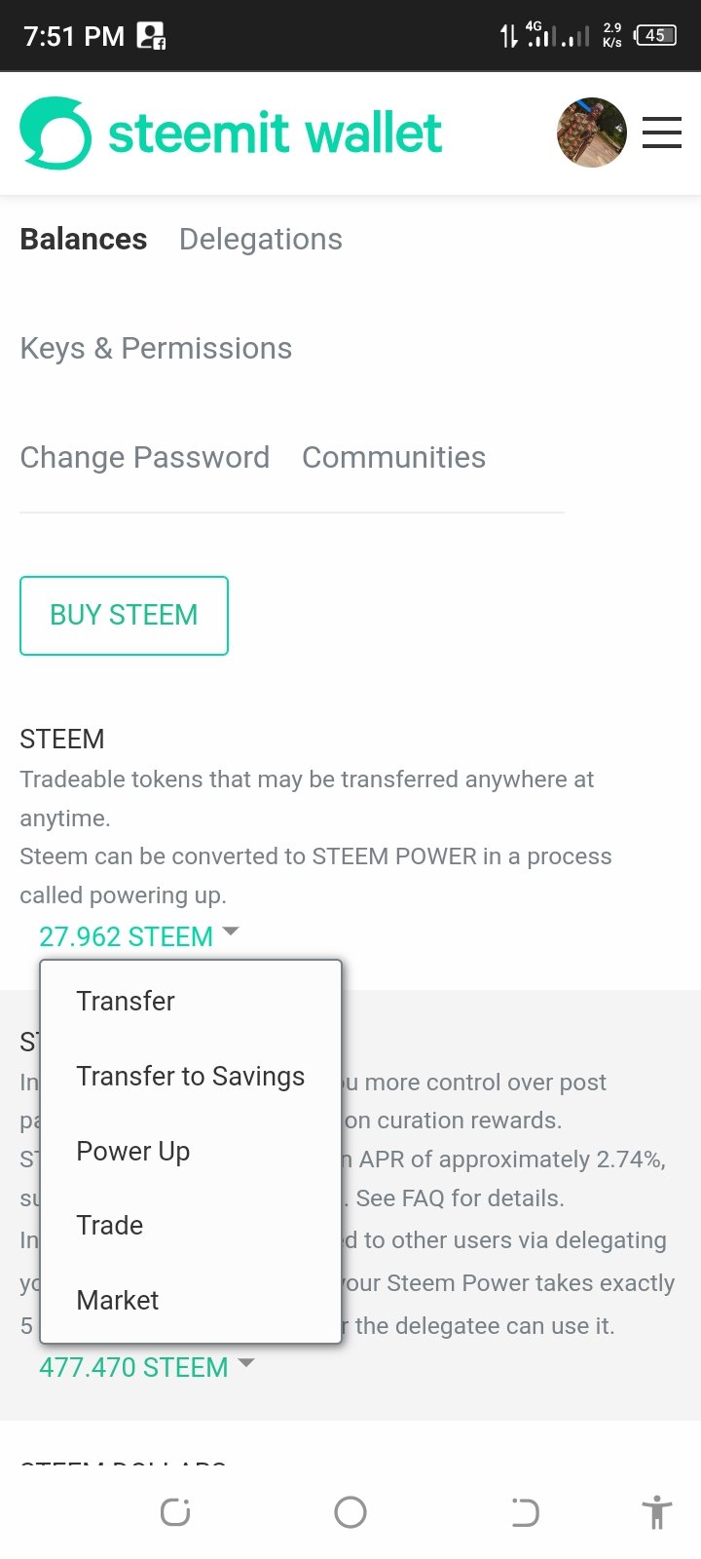Switch to the Delegations tab

pyautogui.click(x=261, y=239)
